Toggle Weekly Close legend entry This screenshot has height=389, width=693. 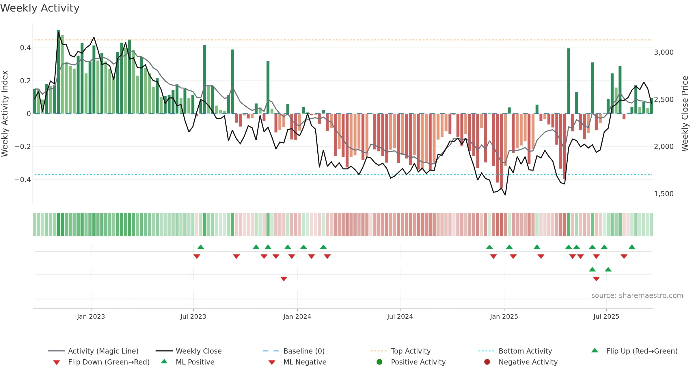pos(189,351)
